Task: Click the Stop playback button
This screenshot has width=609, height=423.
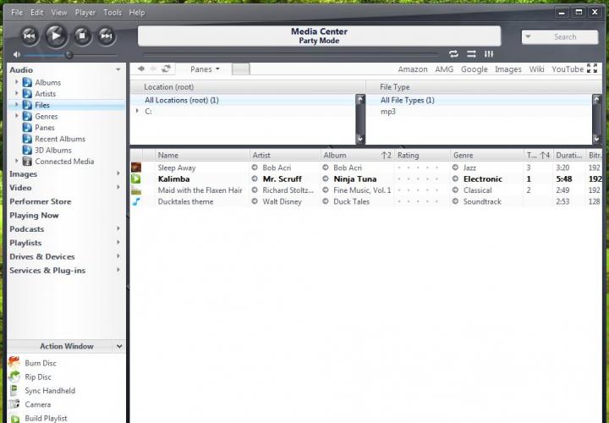Action: point(81,35)
